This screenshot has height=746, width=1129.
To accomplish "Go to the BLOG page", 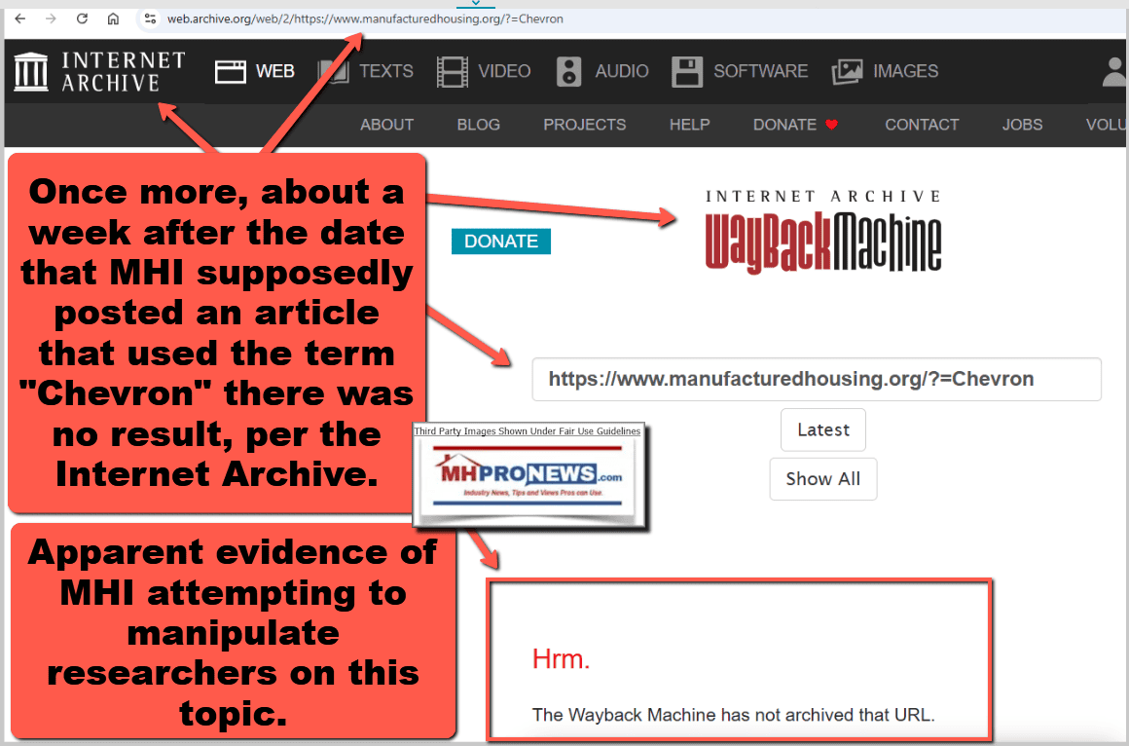I will (x=478, y=125).
